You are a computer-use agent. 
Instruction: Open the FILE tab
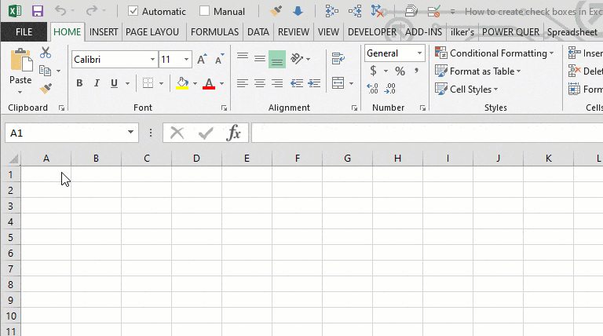click(x=24, y=32)
